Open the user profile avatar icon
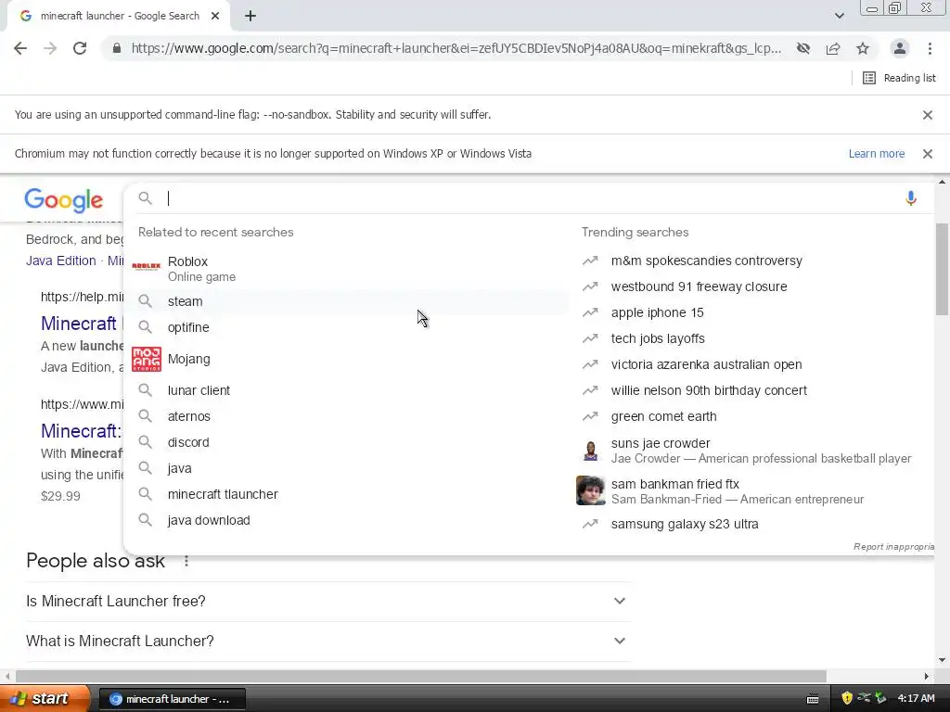 [x=900, y=48]
